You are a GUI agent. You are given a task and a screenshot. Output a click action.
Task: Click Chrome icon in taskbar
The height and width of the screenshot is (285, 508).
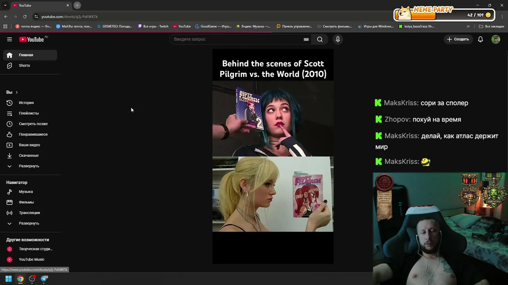point(20,279)
